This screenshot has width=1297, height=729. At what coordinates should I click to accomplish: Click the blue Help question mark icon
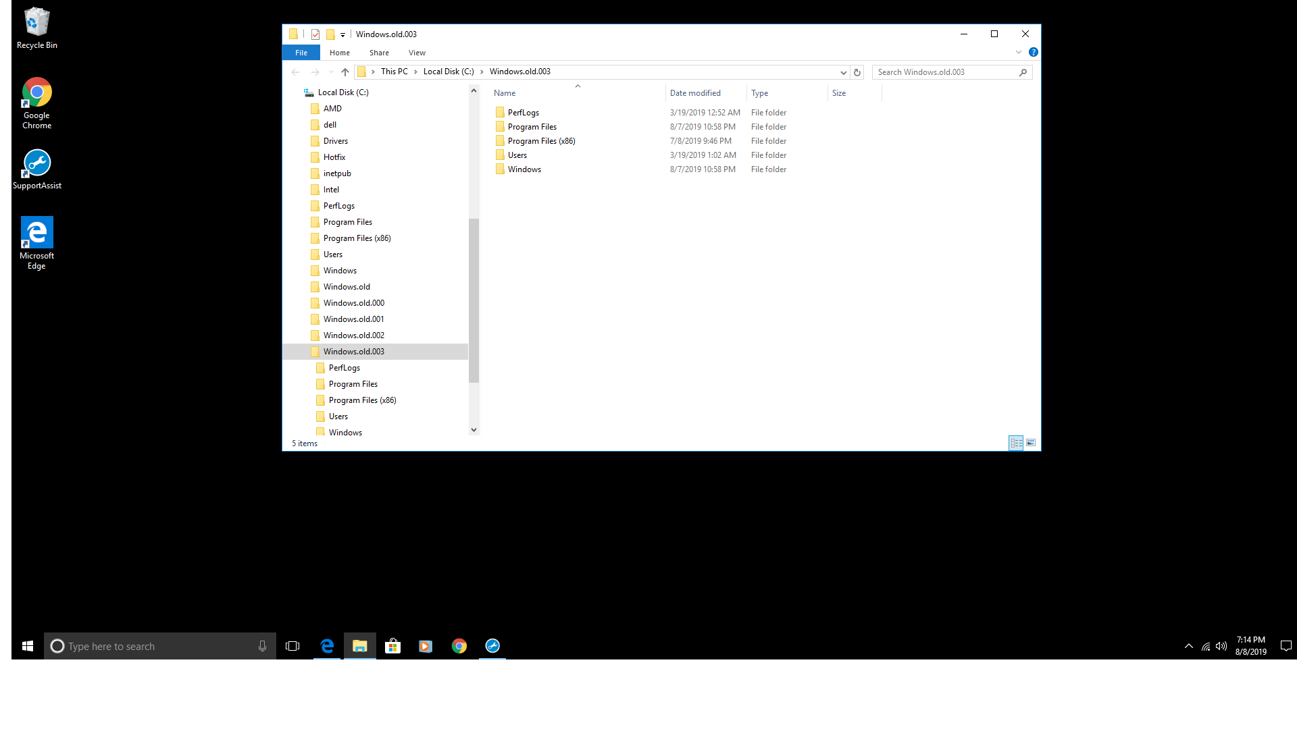tap(1033, 53)
